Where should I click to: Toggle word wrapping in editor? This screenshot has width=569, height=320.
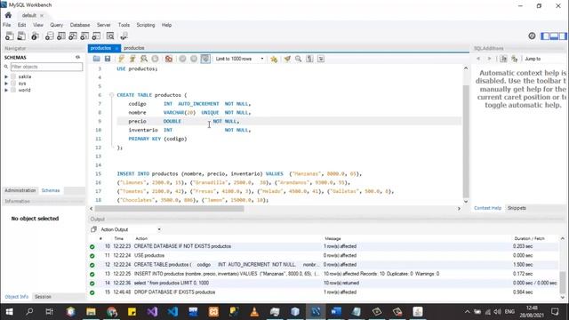[x=321, y=59]
